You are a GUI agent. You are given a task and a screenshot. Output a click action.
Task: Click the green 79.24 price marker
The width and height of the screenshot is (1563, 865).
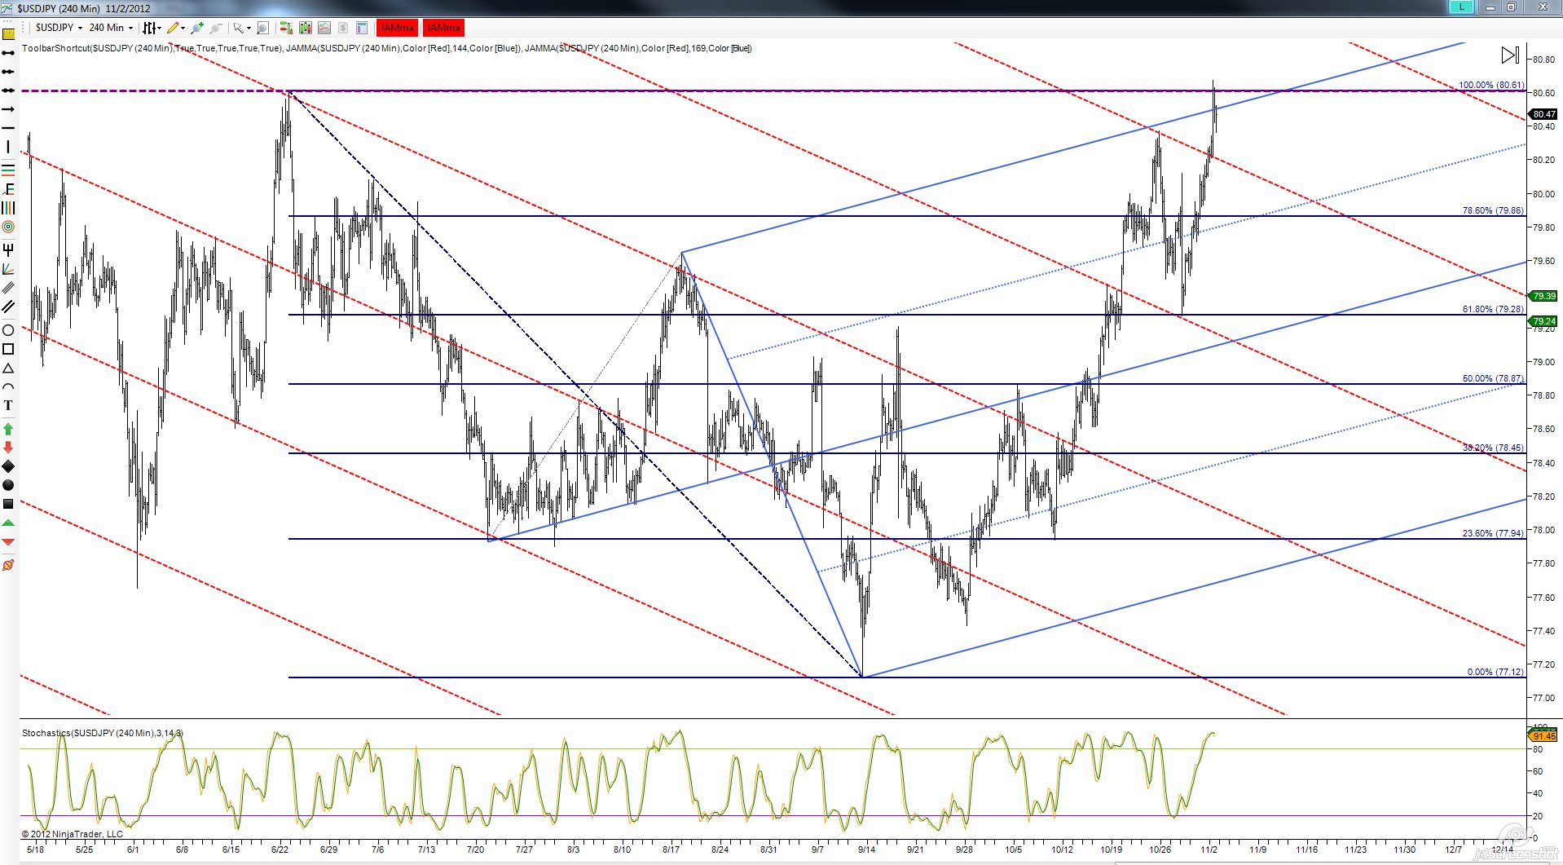point(1544,321)
